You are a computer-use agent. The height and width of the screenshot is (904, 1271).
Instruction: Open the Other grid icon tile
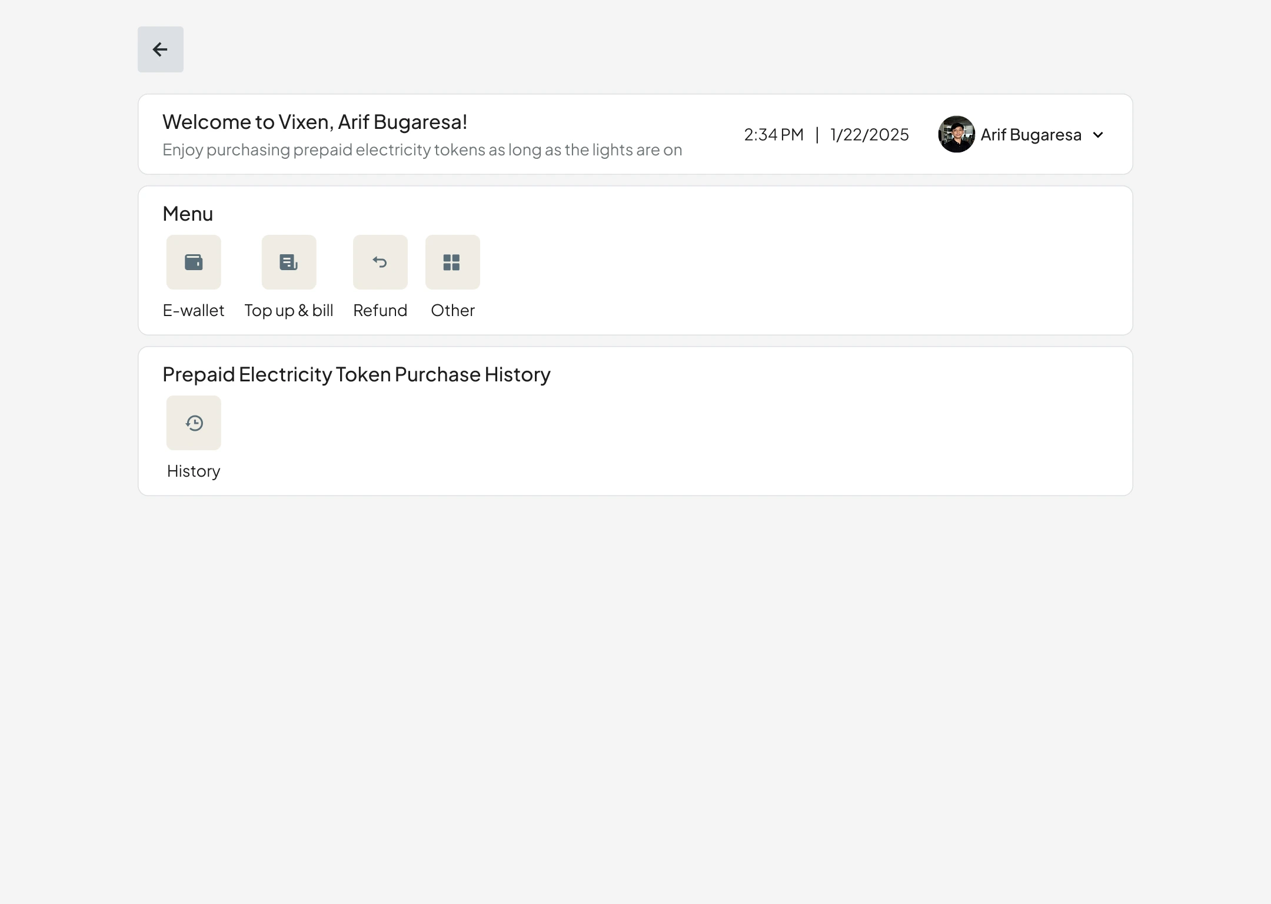(452, 262)
